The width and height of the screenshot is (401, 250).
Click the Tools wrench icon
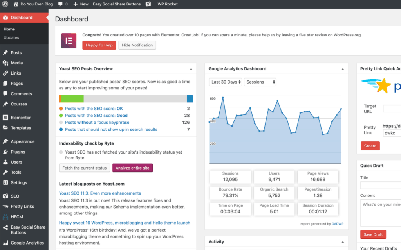5,172
